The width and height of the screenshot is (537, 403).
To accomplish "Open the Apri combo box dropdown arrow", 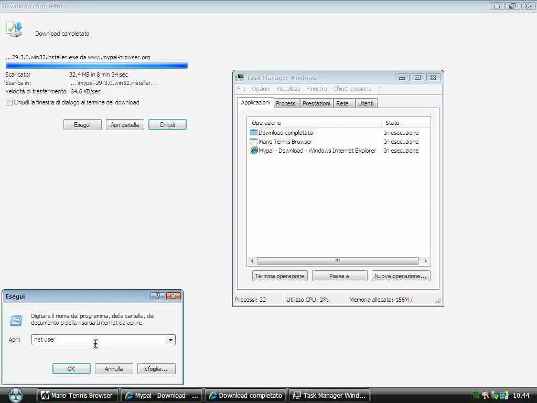I will [x=170, y=340].
